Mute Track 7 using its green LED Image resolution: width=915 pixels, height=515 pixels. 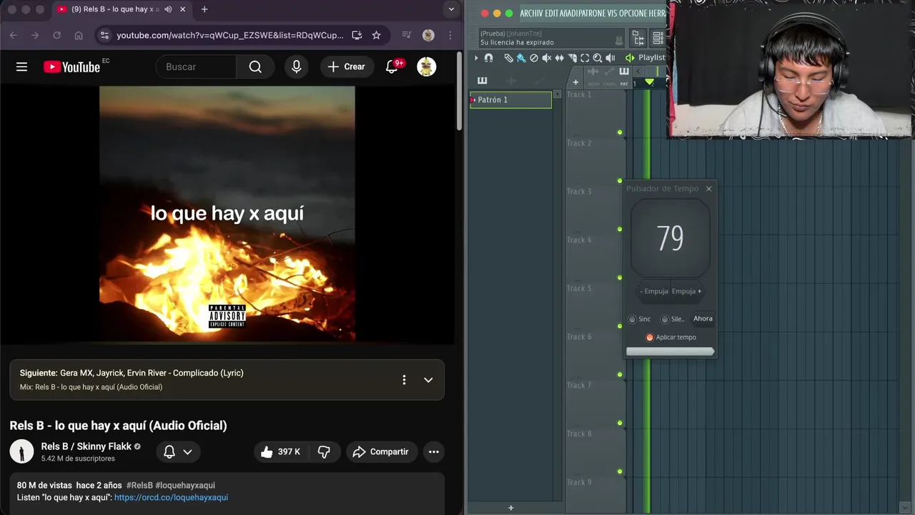(620, 423)
